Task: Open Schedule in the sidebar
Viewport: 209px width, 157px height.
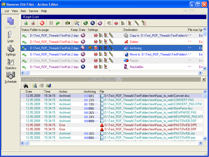Action: (x=10, y=77)
